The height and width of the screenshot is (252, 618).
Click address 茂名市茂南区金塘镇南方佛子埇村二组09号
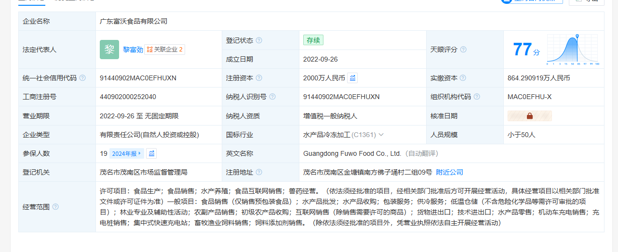point(368,172)
